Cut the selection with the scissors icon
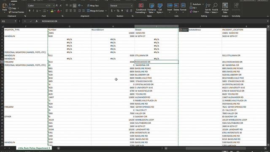The height and width of the screenshot is (152, 270). [10, 4]
